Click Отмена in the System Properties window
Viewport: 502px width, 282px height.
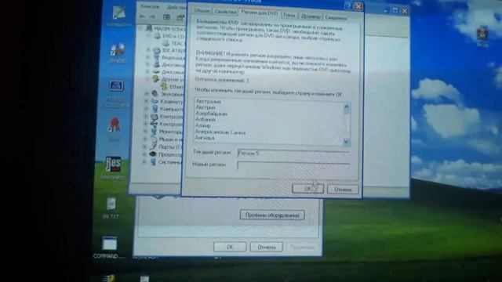tap(266, 248)
